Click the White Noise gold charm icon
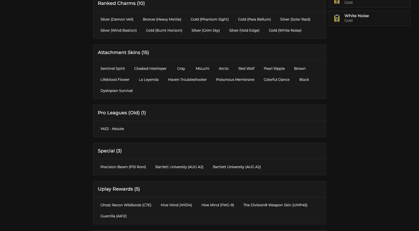The image size is (419, 231). click(x=337, y=18)
